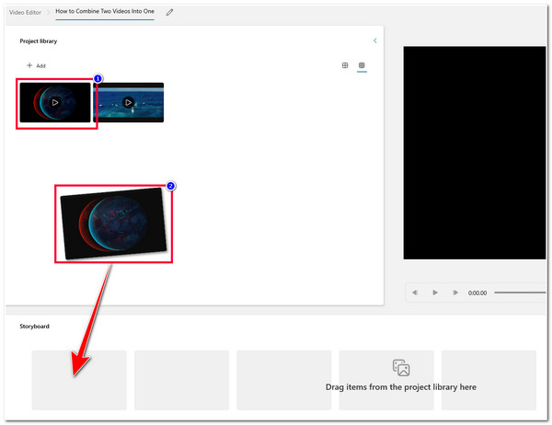The width and height of the screenshot is (552, 425).
Task: Click the Video Editor breadcrumb link
Action: [25, 12]
